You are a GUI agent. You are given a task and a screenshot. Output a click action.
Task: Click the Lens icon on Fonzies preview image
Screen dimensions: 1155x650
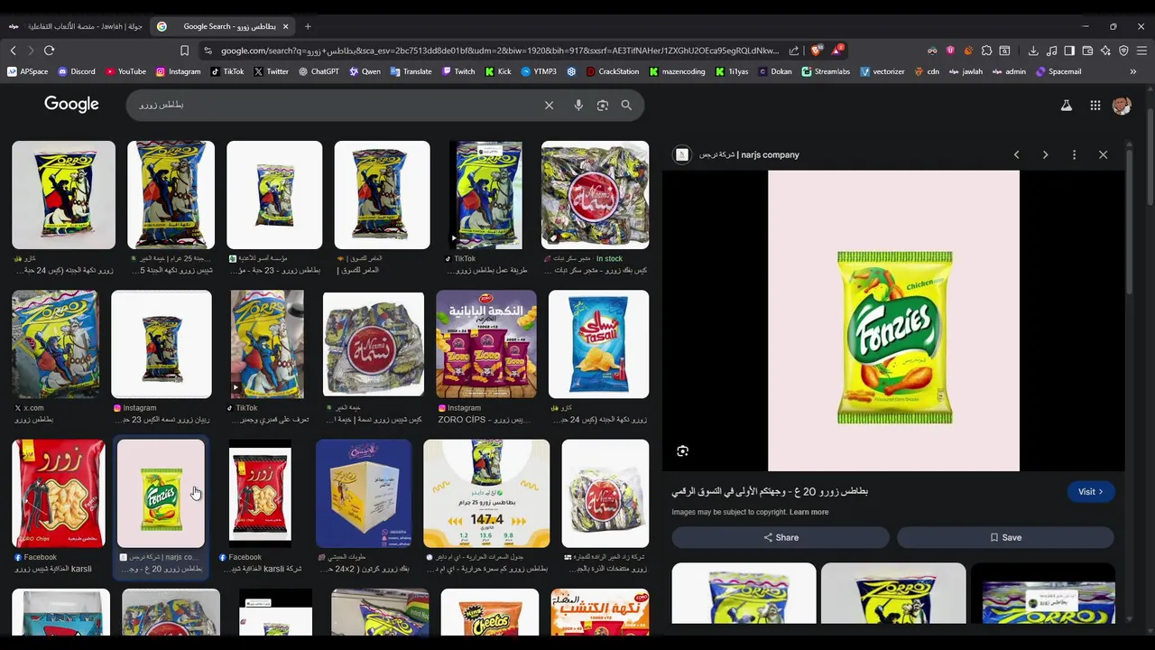click(x=683, y=450)
